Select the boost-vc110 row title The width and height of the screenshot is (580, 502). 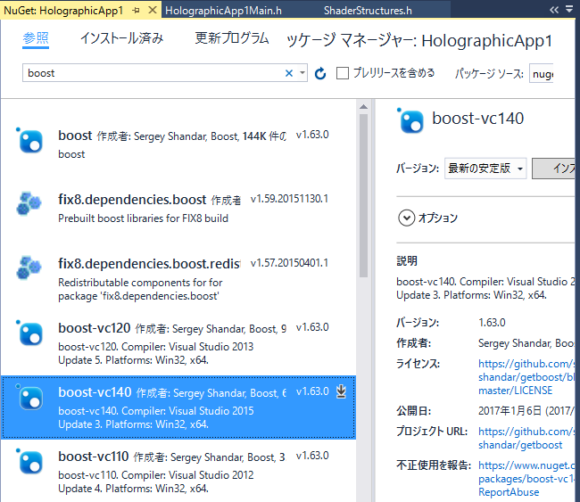(x=93, y=457)
